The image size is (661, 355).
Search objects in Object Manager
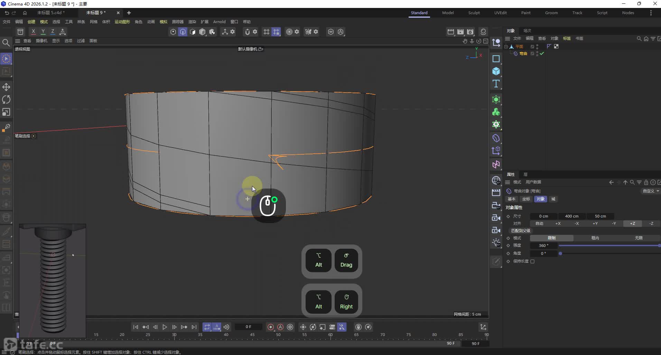(639, 39)
